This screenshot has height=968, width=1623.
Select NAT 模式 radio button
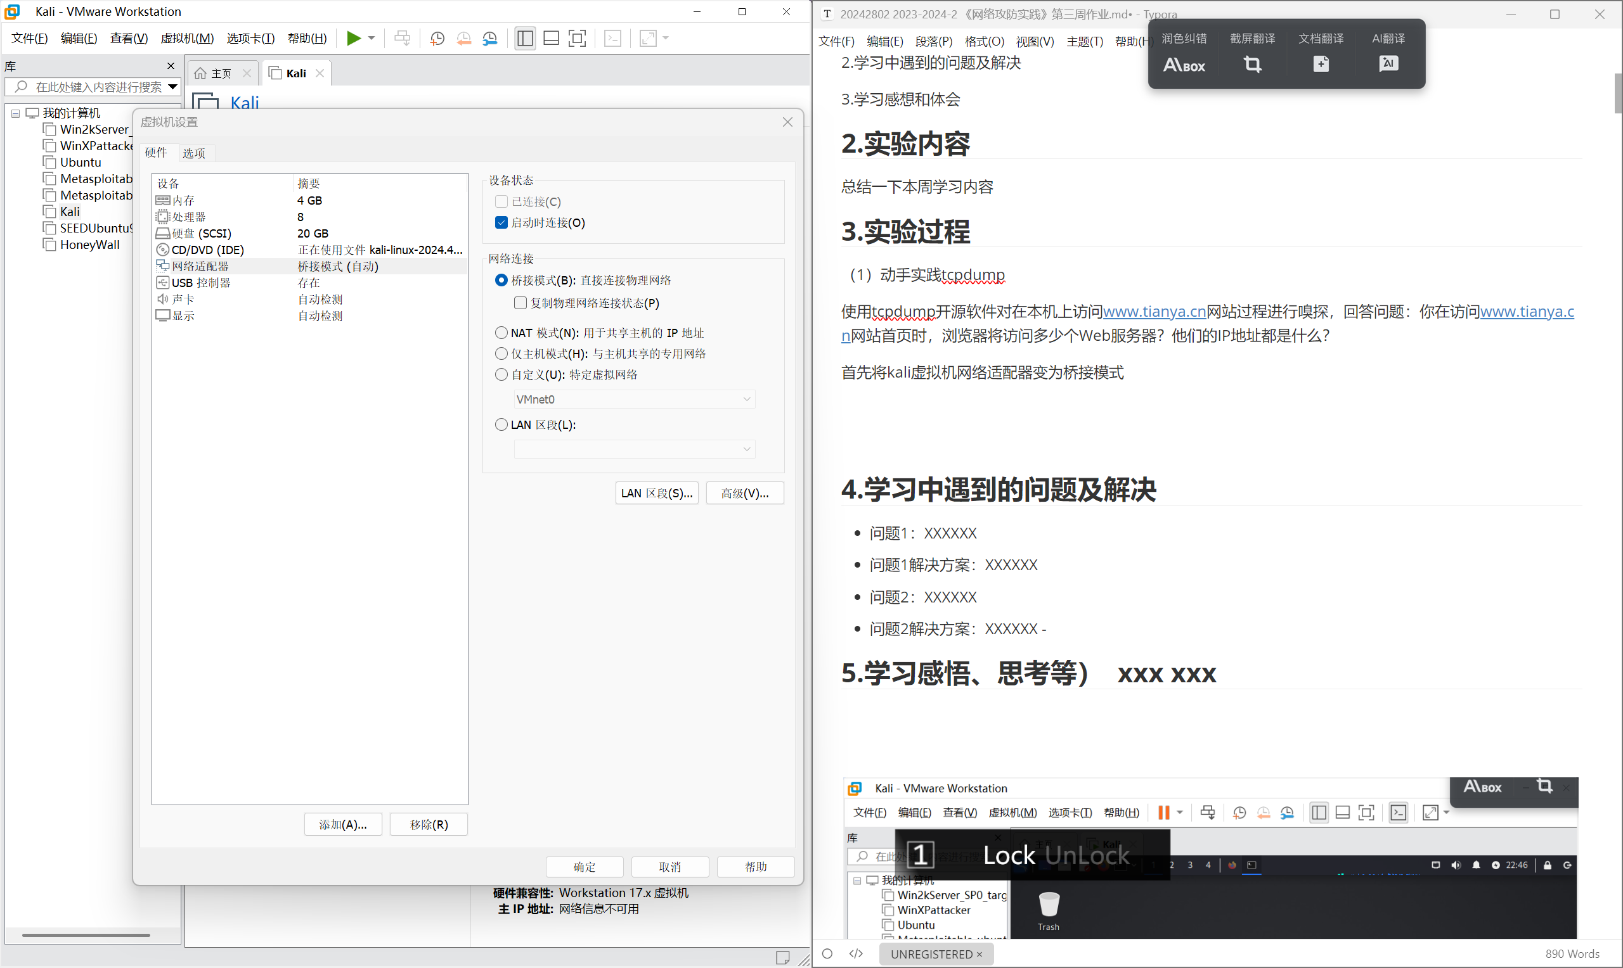[x=501, y=333]
